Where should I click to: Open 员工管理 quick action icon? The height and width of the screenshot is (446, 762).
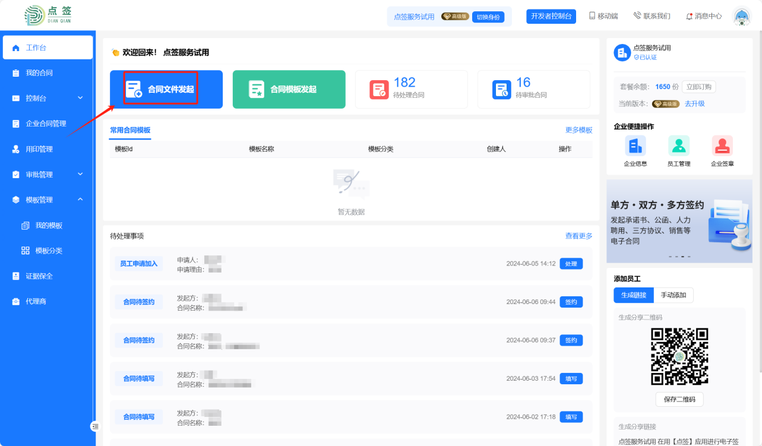[x=678, y=146]
